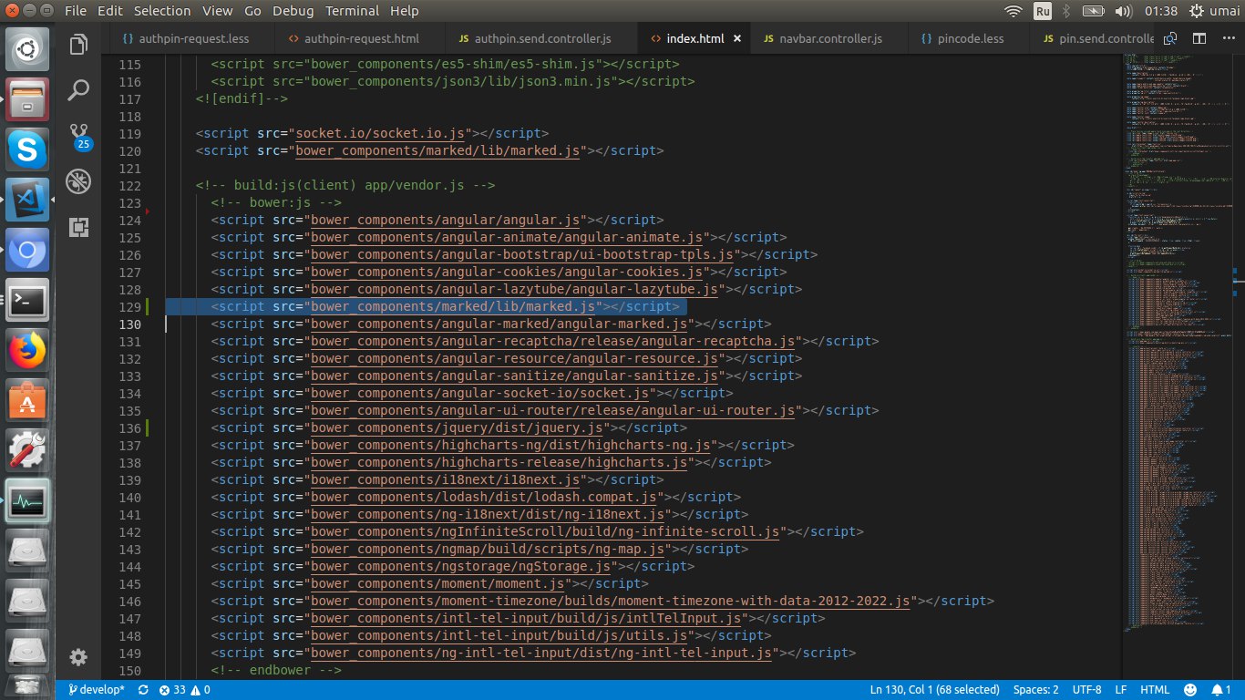Split the editor with the split icon
Viewport: 1245px width, 700px height.
[x=1199, y=39]
